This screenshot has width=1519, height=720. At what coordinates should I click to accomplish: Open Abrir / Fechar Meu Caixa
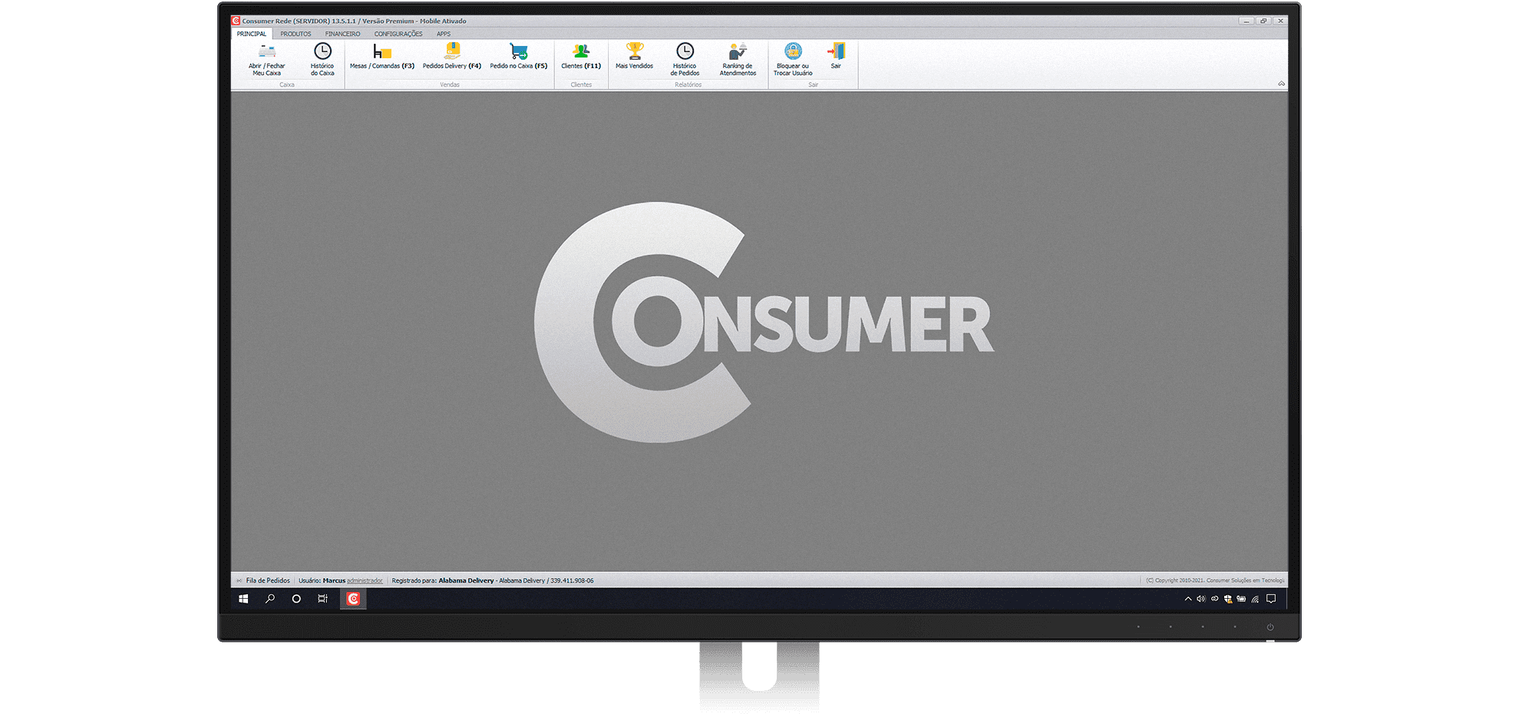point(266,59)
